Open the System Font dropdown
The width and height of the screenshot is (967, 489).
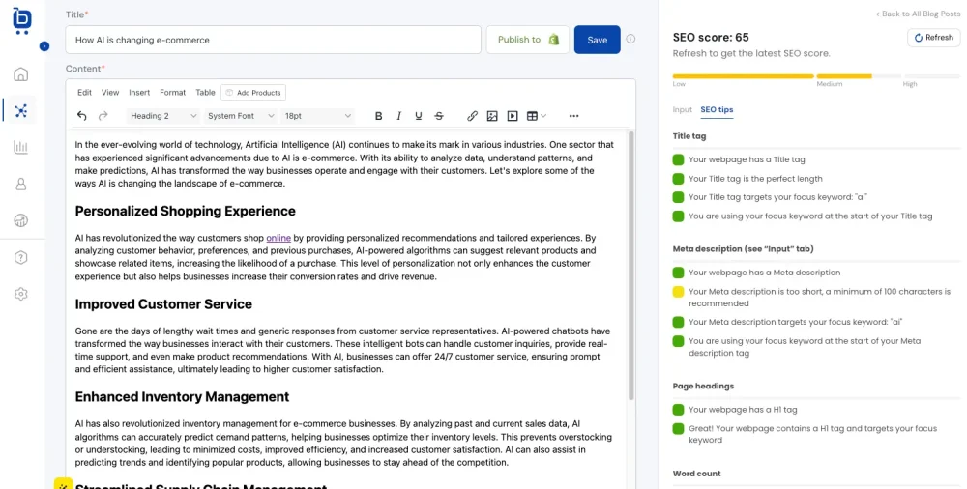tap(241, 116)
